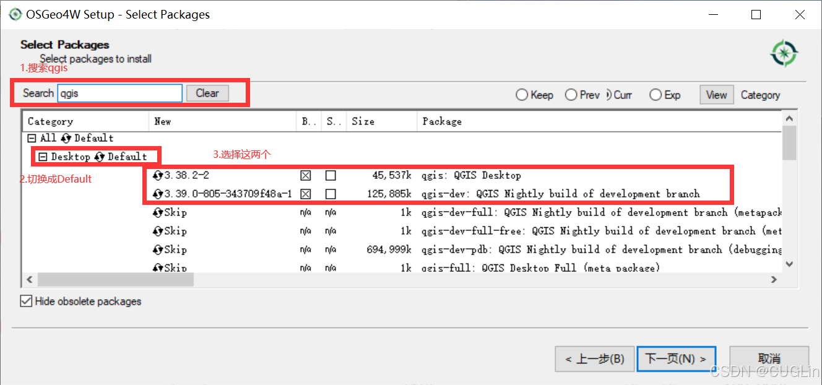Click the Search label beside the input field
The width and height of the screenshot is (822, 385).
(x=38, y=93)
